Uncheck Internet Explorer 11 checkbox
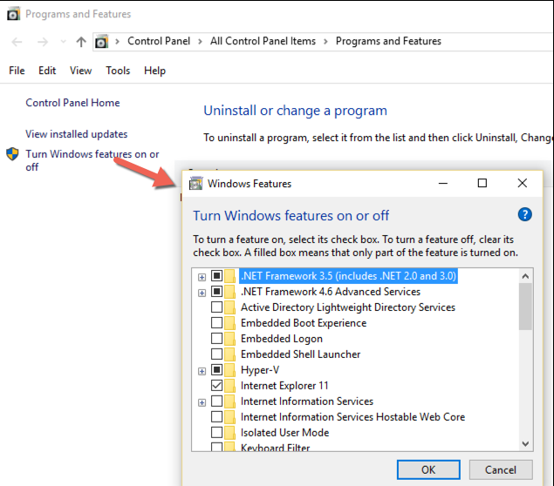The height and width of the screenshot is (486, 554). click(216, 385)
